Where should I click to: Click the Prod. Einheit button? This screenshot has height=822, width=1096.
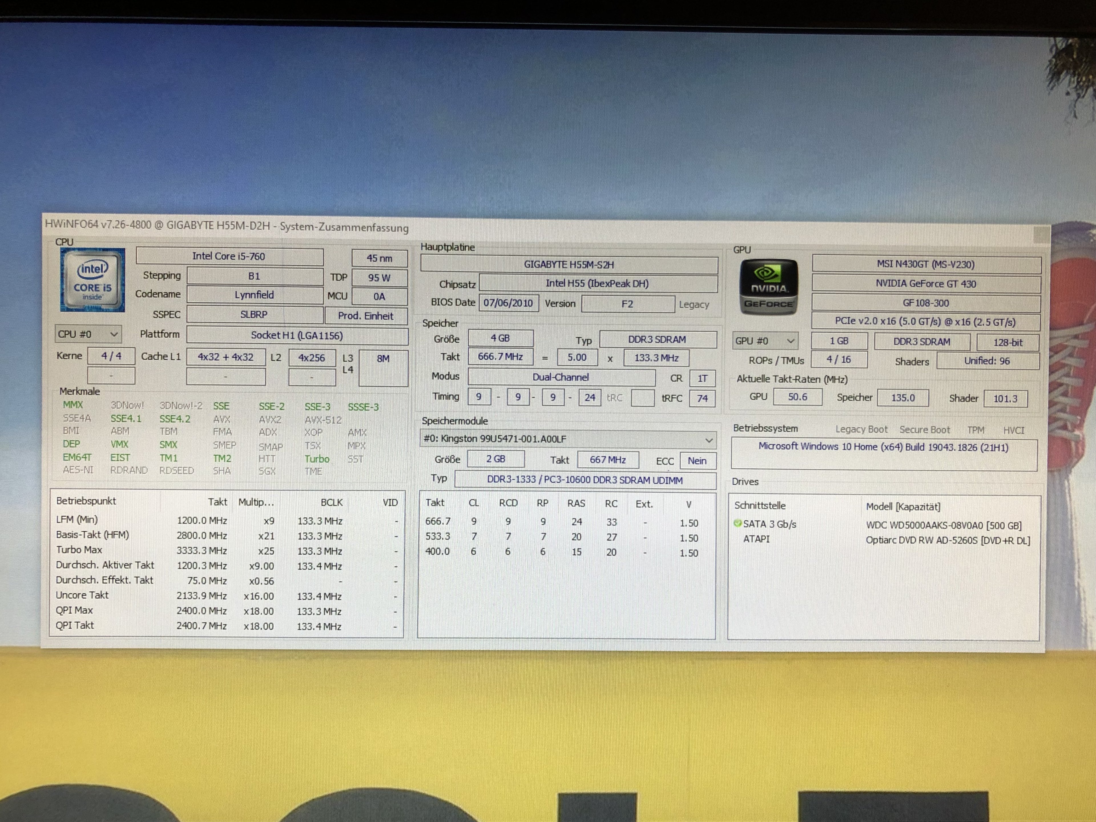366,316
